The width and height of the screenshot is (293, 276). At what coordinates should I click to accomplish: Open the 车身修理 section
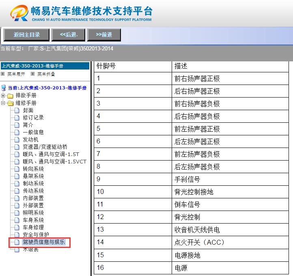pos(33,227)
